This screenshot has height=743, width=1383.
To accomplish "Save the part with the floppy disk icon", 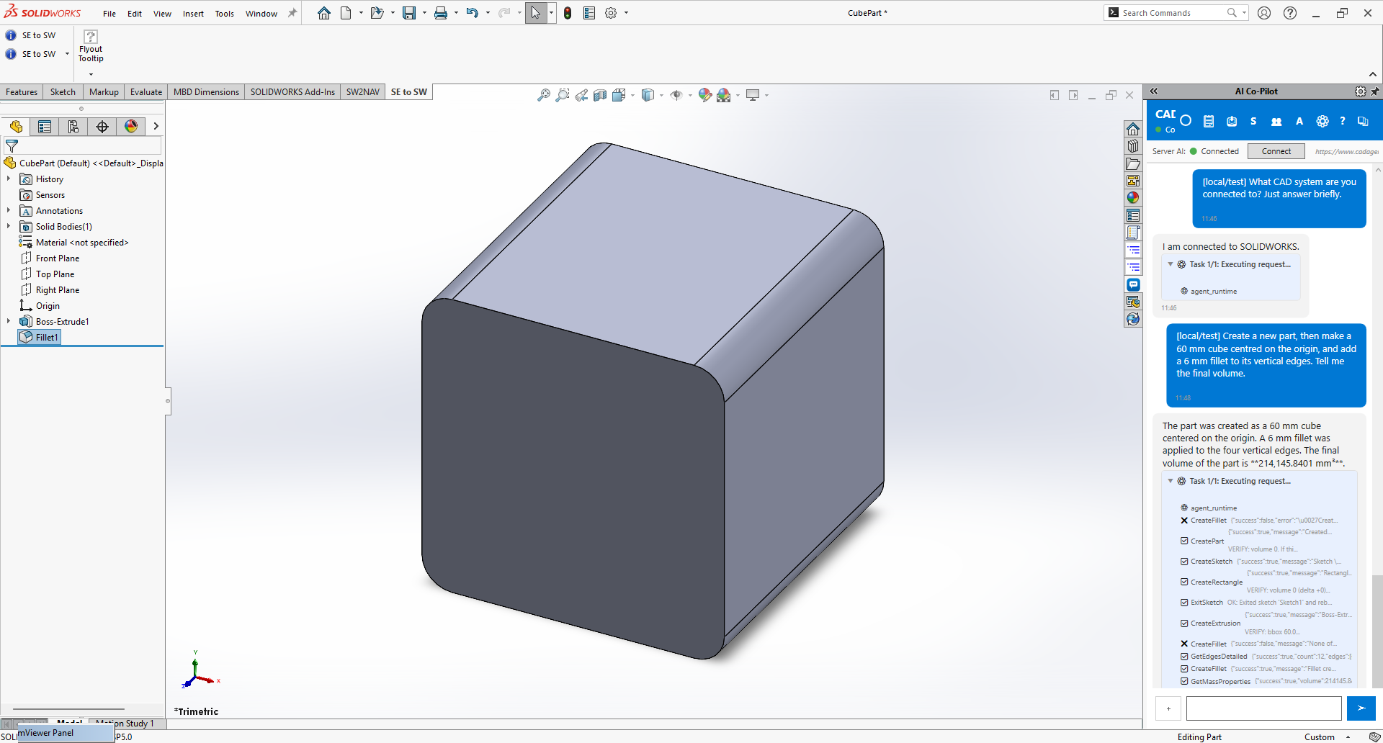I will pos(409,13).
